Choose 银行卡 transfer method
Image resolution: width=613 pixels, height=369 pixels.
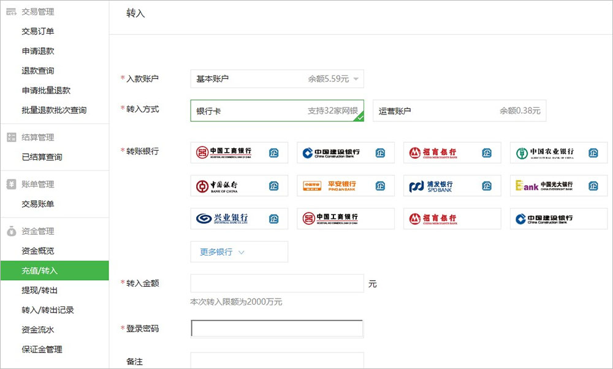coord(277,110)
